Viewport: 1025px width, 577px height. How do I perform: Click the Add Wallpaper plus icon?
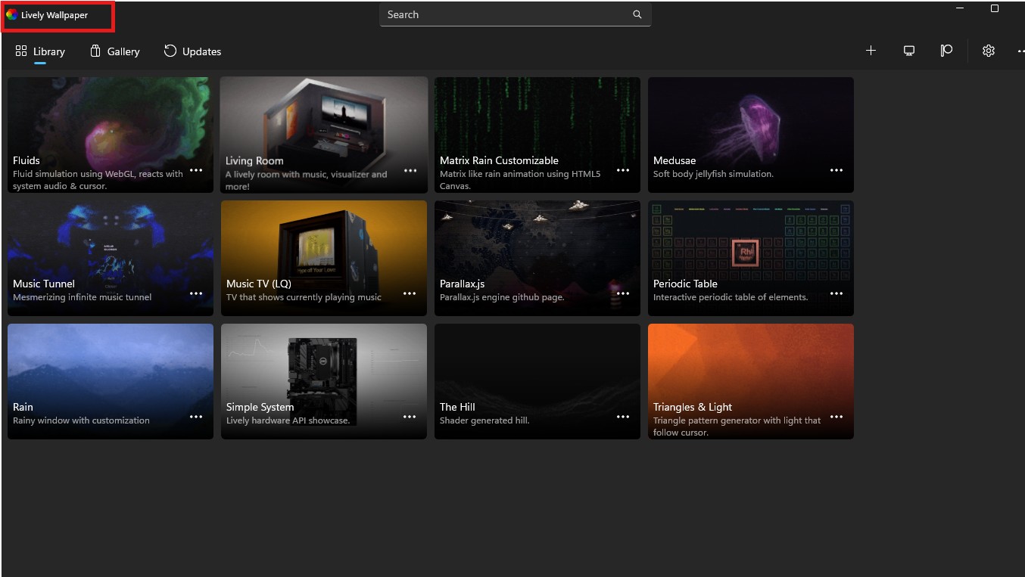coord(871,51)
